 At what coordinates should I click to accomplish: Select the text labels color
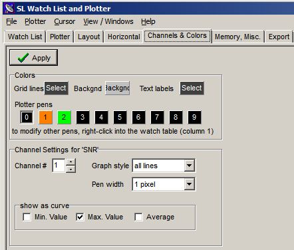pos(192,88)
